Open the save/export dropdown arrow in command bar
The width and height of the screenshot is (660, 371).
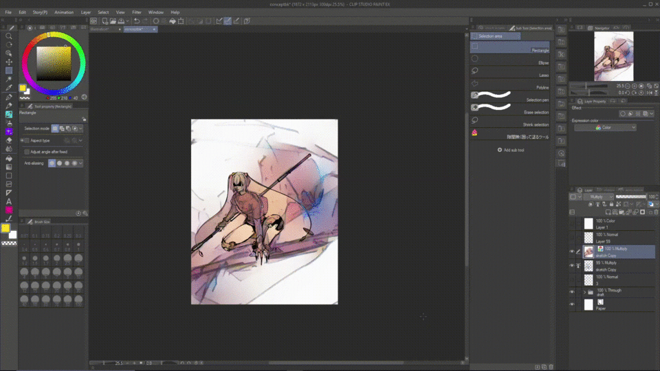pyautogui.click(x=128, y=21)
